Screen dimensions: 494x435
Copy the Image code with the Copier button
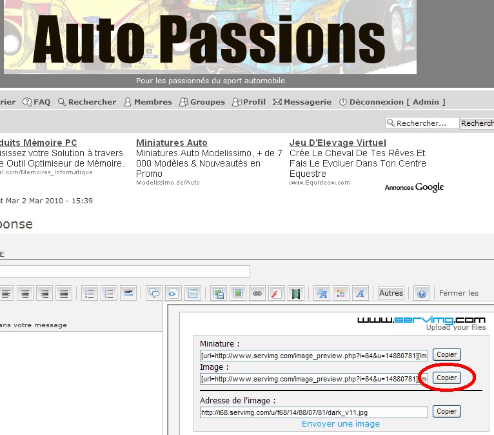pos(447,378)
